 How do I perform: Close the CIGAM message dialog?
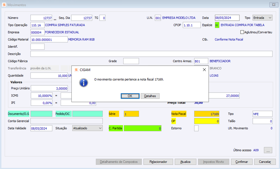[204, 70]
